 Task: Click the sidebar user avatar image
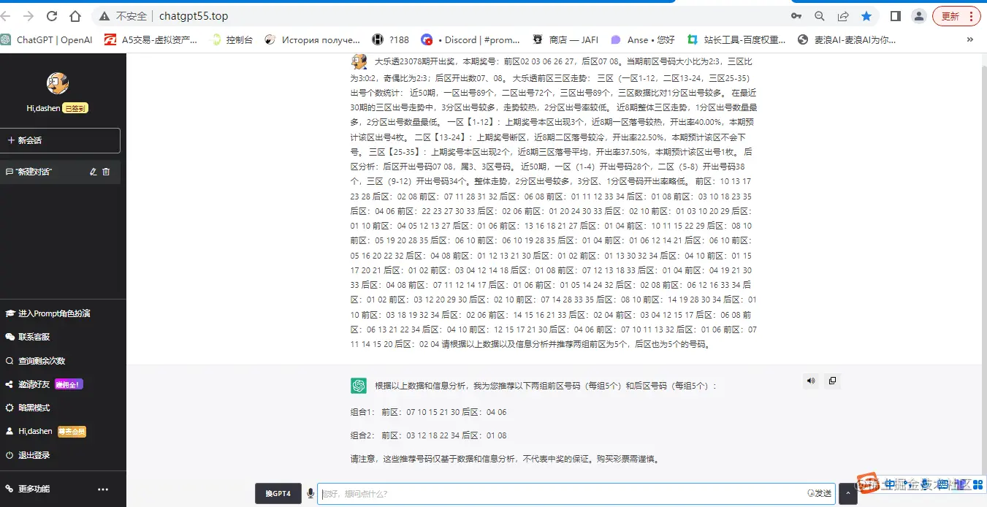click(x=58, y=83)
